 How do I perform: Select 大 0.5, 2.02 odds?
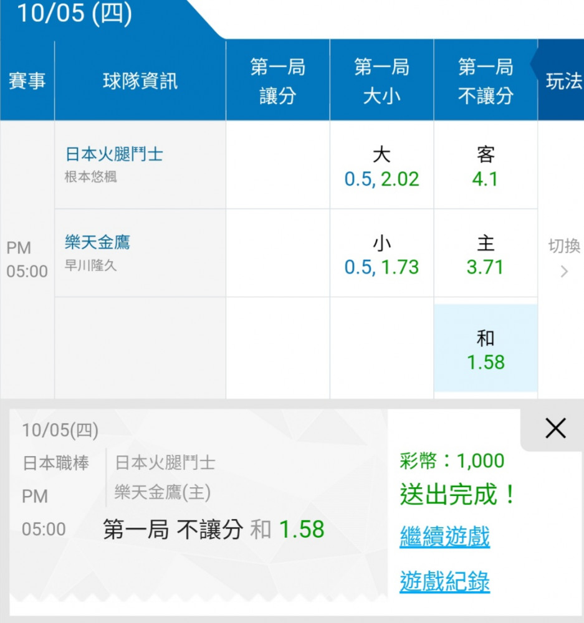point(381,166)
